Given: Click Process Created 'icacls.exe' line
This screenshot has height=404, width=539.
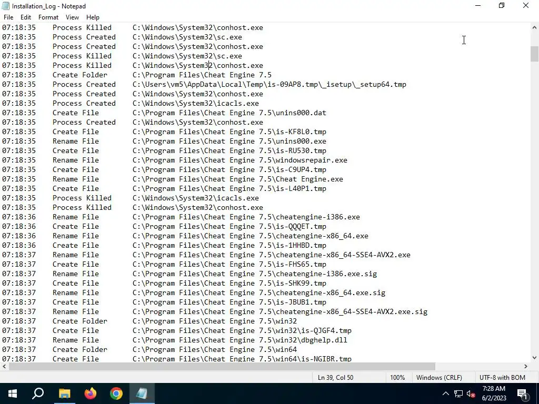Looking at the screenshot, I should (131, 104).
